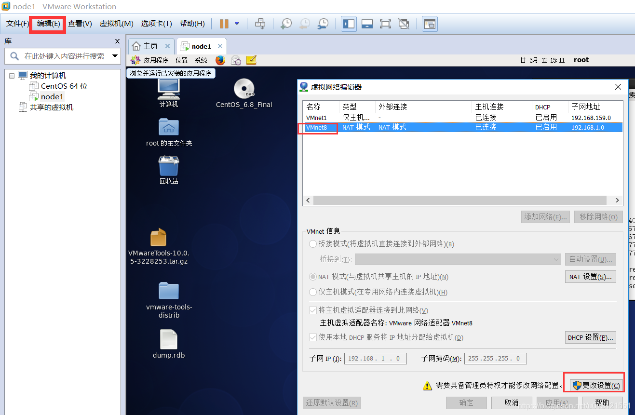
Task: Open the CentOS 系统 menu
Action: point(201,60)
